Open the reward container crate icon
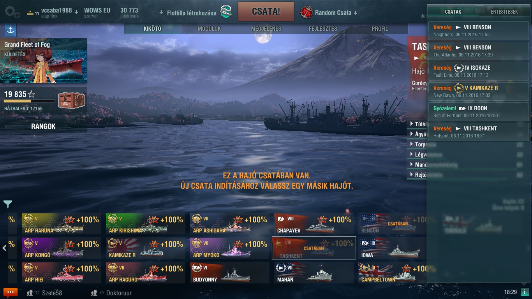The width and height of the screenshot is (532, 299). click(x=71, y=101)
